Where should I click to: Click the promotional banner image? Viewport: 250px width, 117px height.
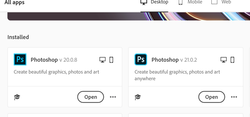pos(129,16)
